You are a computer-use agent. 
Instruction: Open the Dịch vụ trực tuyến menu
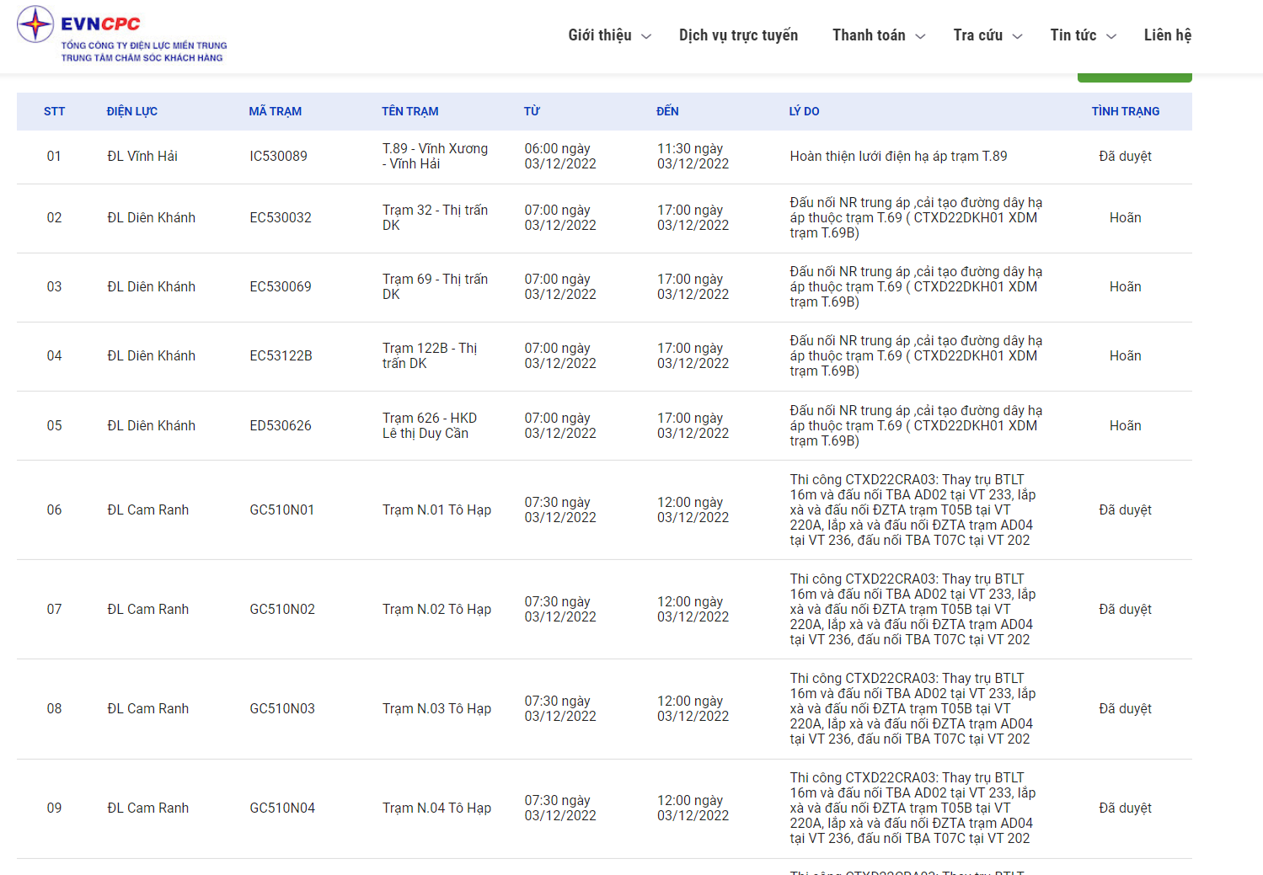[738, 35]
